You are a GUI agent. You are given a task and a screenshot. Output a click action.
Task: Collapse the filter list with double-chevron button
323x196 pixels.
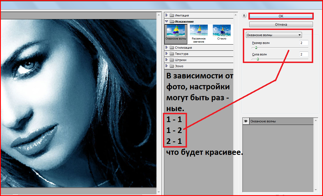pyautogui.click(x=244, y=16)
